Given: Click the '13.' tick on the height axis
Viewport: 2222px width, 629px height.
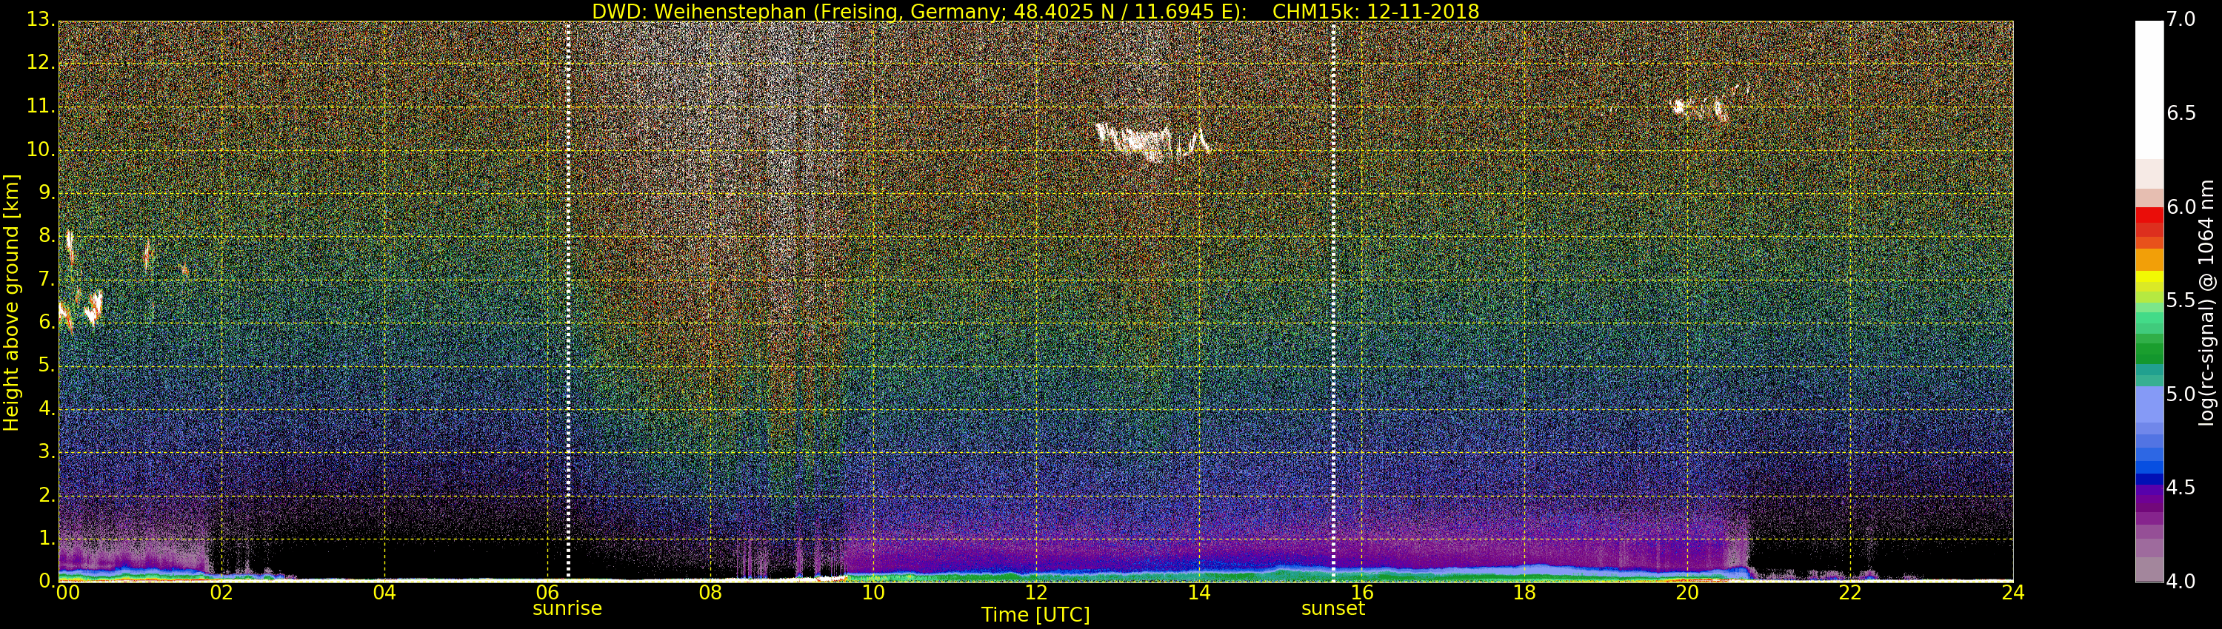Looking at the screenshot, I should (x=41, y=21).
